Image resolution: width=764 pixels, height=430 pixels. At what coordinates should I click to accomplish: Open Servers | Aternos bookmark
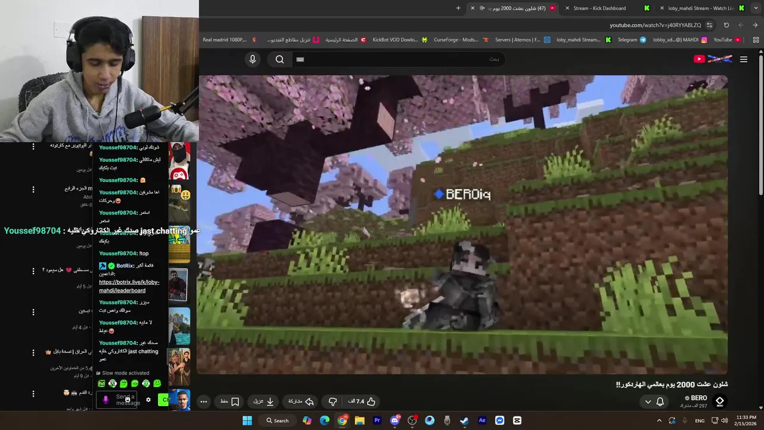pyautogui.click(x=523, y=40)
